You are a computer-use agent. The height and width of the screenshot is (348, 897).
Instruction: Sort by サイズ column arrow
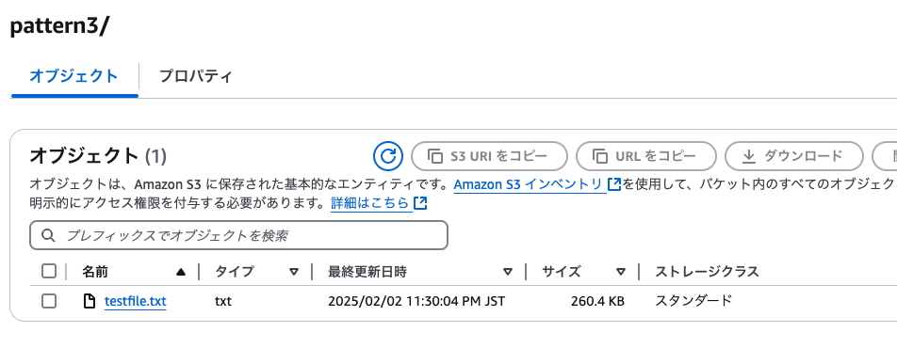pyautogui.click(x=621, y=272)
